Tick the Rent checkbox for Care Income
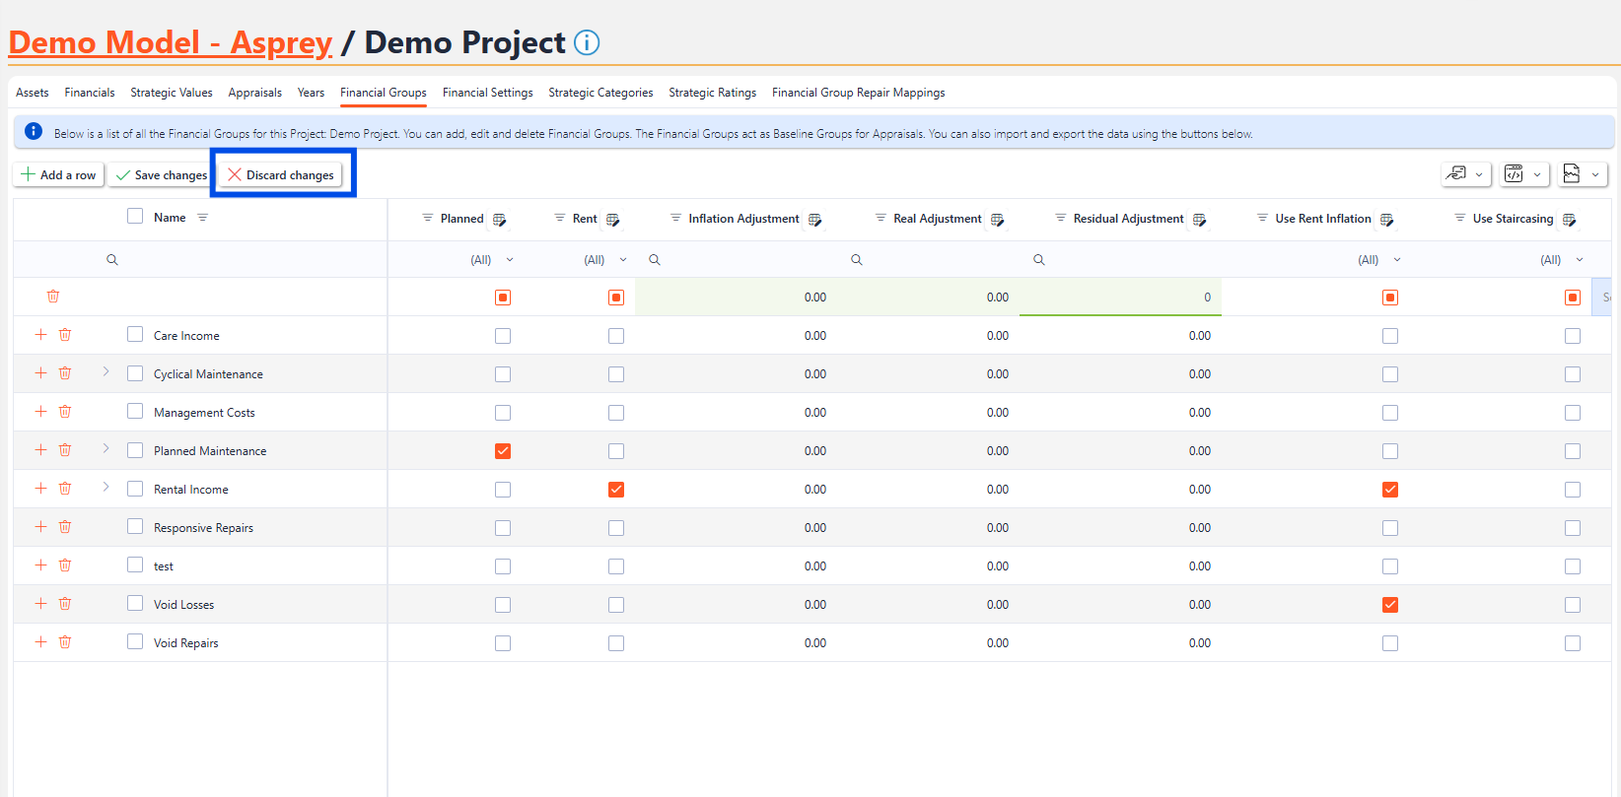Image resolution: width=1621 pixels, height=797 pixels. click(616, 336)
